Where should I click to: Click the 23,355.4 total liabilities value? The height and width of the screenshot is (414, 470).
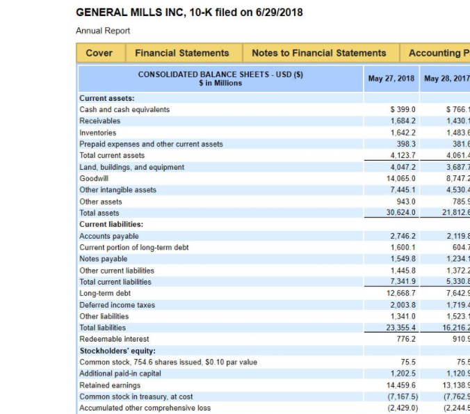point(400,328)
